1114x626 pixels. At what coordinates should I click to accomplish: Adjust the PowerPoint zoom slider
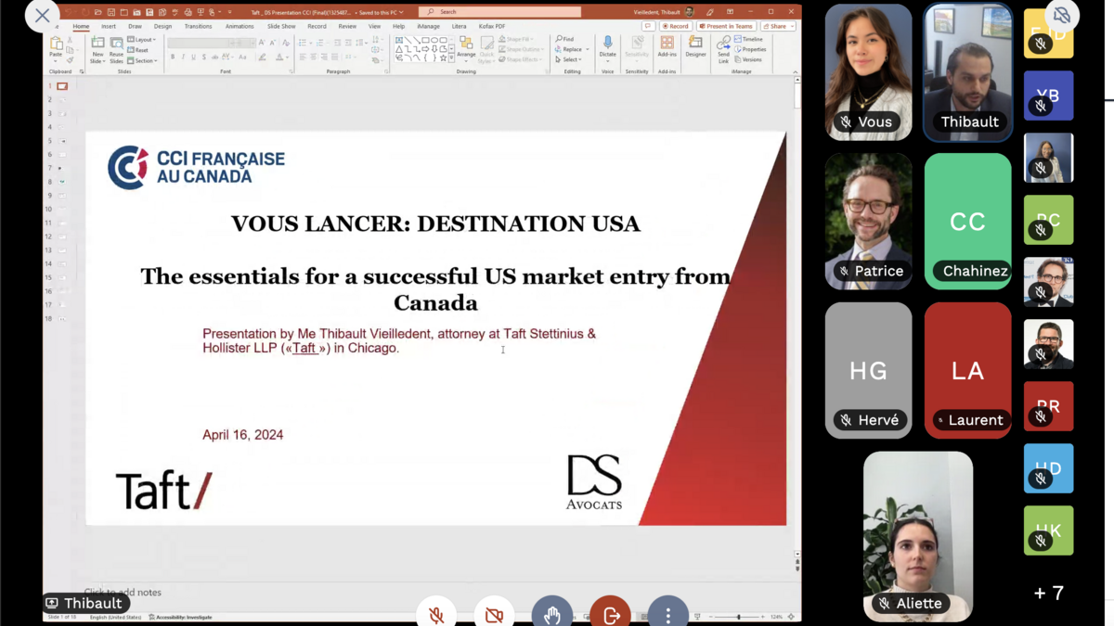(x=739, y=617)
